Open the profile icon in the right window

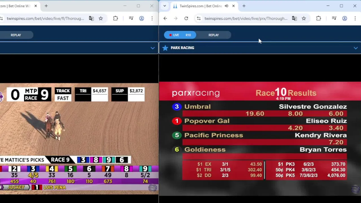[x=345, y=18]
